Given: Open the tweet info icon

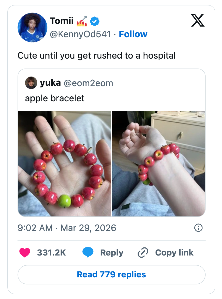Looking at the screenshot, I should click(x=198, y=228).
